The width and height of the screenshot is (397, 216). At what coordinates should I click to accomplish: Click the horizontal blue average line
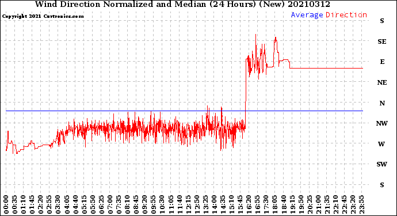(x=184, y=111)
